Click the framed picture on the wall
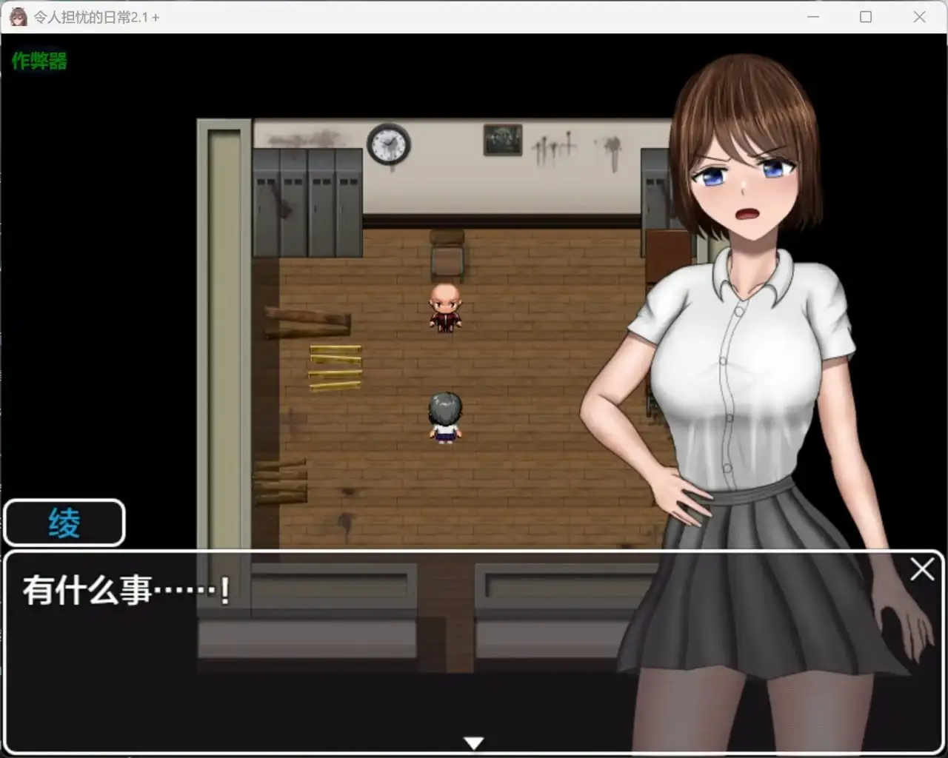This screenshot has width=948, height=758. (504, 140)
